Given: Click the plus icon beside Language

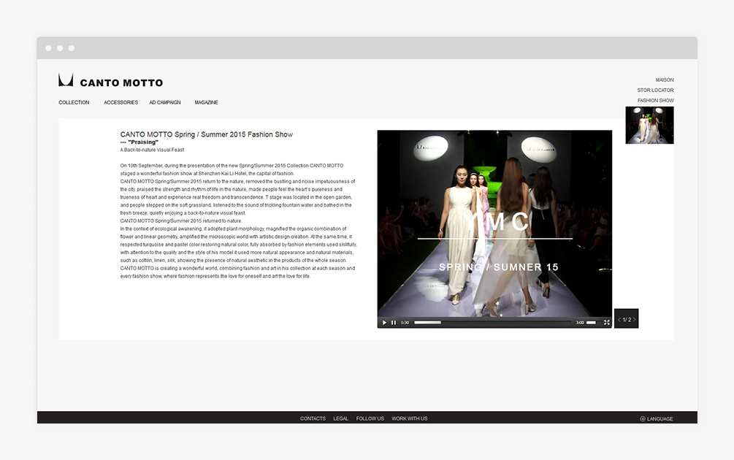Looking at the screenshot, I should point(643,419).
